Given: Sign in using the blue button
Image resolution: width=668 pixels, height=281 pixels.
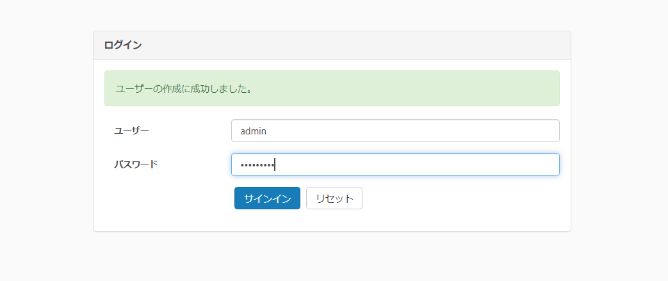Looking at the screenshot, I should (x=267, y=198).
